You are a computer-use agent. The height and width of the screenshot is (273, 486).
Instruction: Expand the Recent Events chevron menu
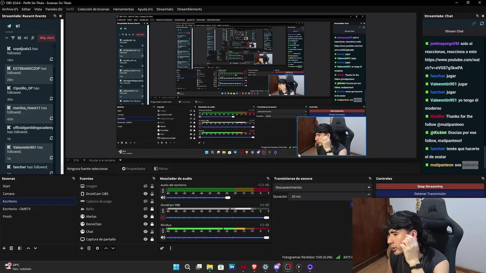click(x=6, y=38)
